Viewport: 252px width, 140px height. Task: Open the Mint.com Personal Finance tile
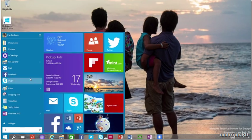coord(114,63)
